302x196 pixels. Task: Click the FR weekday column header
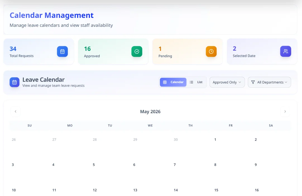[x=231, y=125]
